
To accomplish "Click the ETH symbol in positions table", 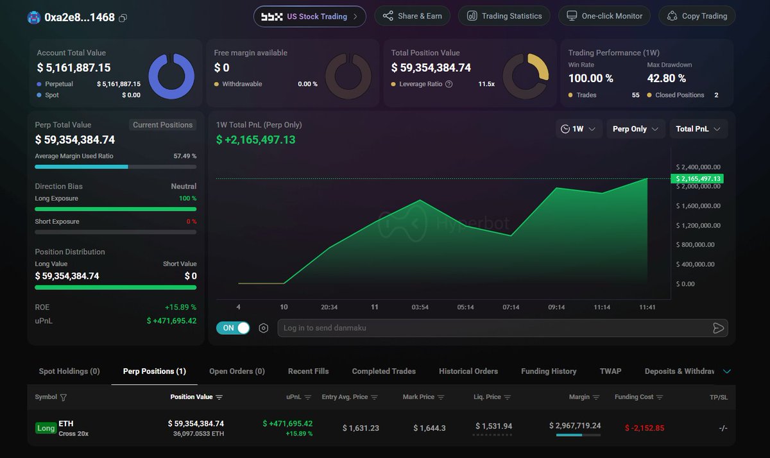I will pyautogui.click(x=65, y=423).
